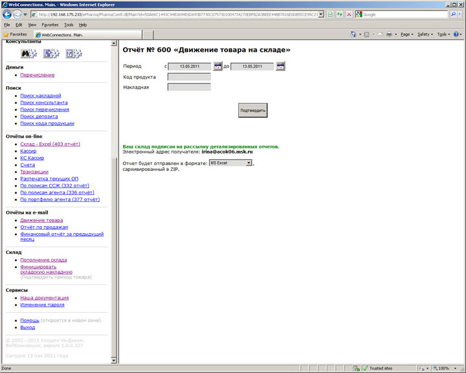Open the start date calendar picker
466x373 pixels.
(217, 66)
